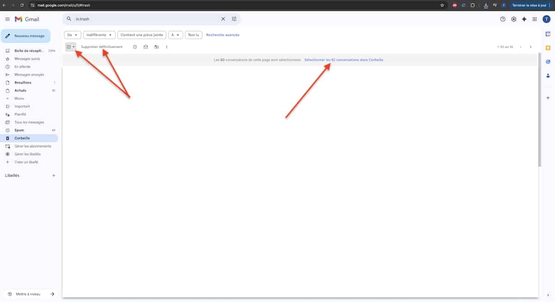555x302 pixels.
Task: Open Tous les messages
Action: tap(29, 122)
